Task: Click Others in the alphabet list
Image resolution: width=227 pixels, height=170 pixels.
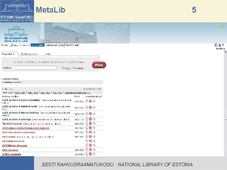Action: coord(81,62)
